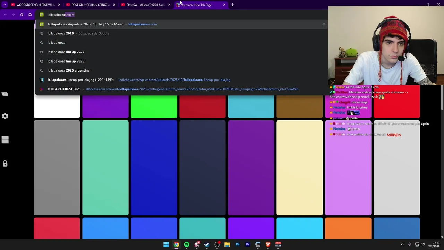Open Brave browser from the taskbar
This screenshot has width=444, height=250.
click(268, 244)
